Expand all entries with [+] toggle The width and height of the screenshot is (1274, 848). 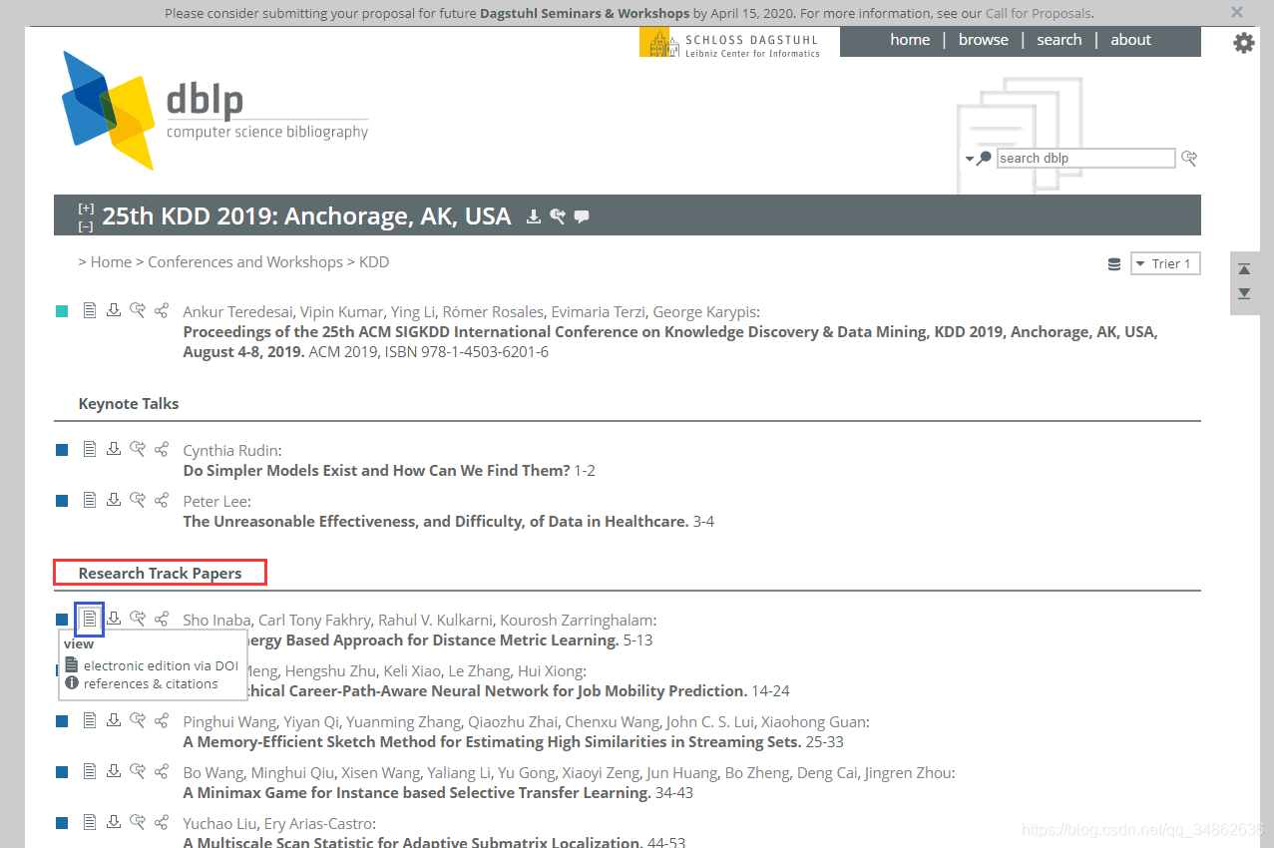86,209
